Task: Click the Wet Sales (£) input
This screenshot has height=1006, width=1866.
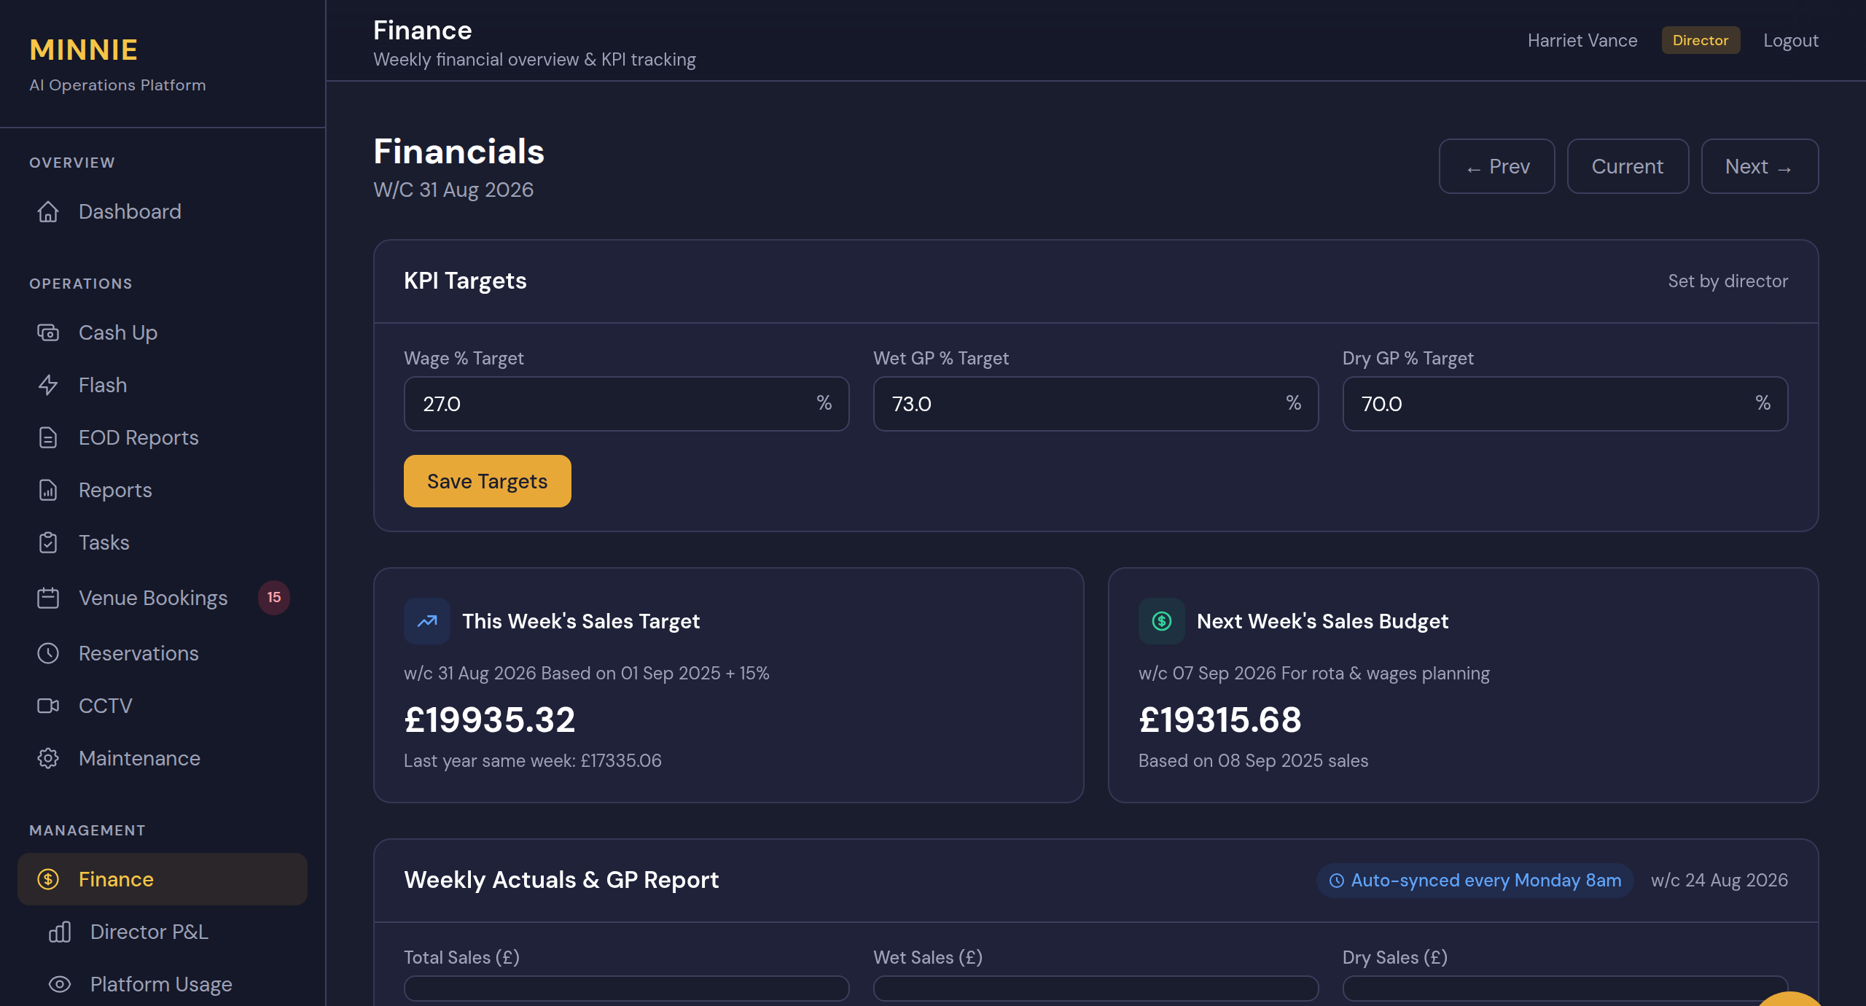Action: click(1096, 989)
